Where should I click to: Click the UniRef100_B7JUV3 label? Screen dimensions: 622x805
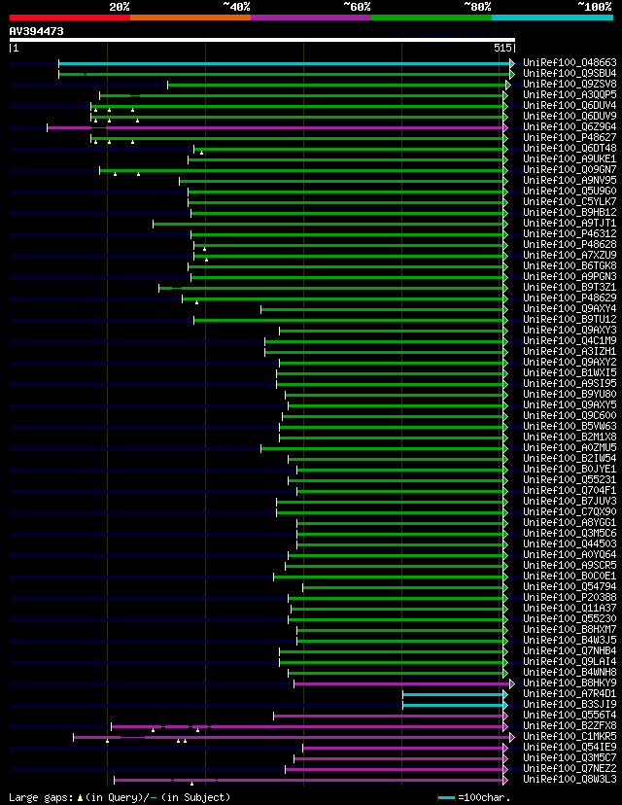click(570, 501)
